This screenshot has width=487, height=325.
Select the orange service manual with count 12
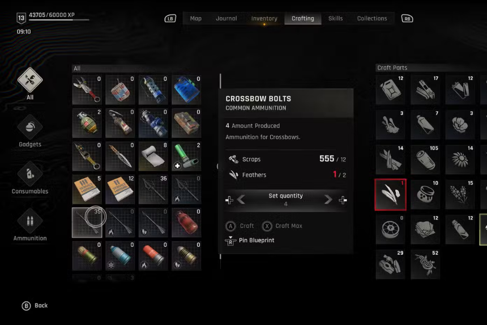click(120, 189)
